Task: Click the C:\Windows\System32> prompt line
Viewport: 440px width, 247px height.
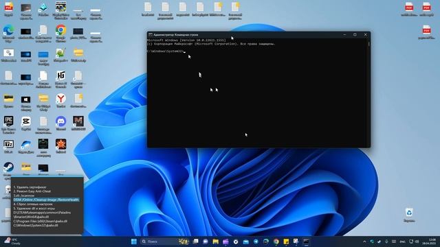Action: click(166, 51)
